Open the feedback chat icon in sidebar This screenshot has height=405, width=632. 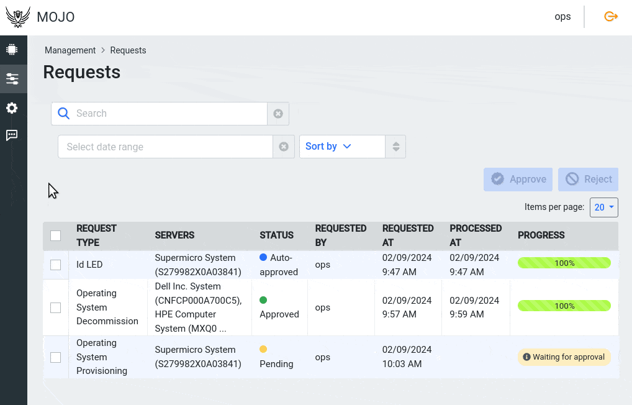pyautogui.click(x=13, y=135)
